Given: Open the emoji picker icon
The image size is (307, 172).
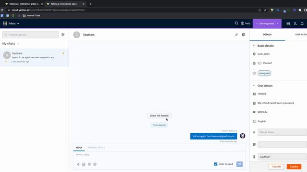Looking at the screenshot, I should [x=95, y=164].
